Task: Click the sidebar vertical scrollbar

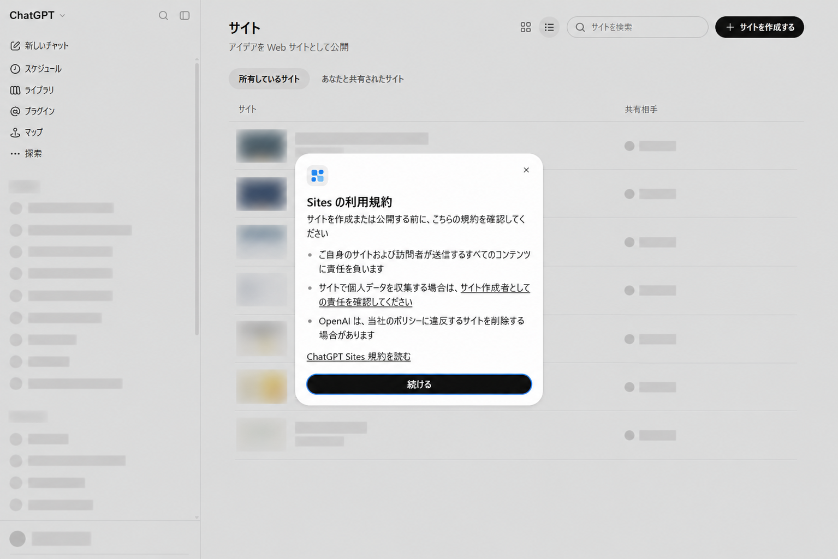Action: point(197,199)
